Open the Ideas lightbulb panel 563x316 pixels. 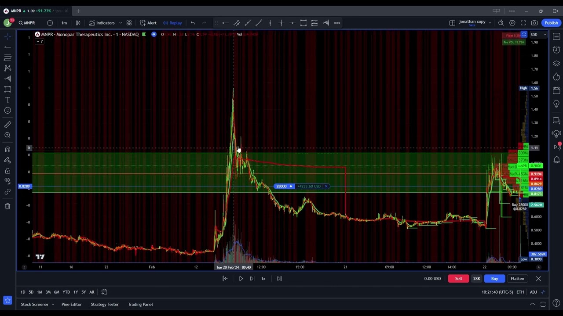[556, 104]
